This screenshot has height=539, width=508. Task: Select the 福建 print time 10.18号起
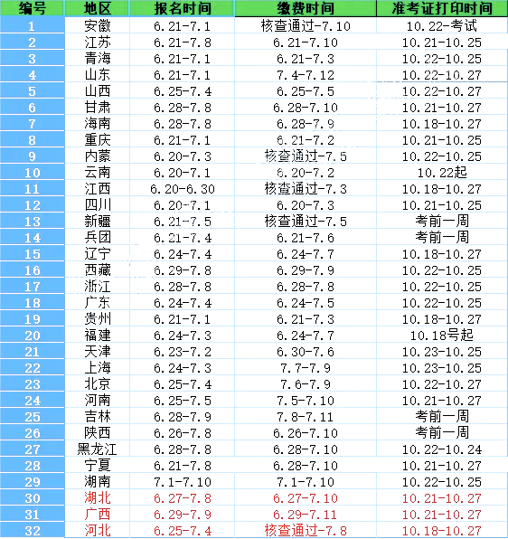(442, 336)
